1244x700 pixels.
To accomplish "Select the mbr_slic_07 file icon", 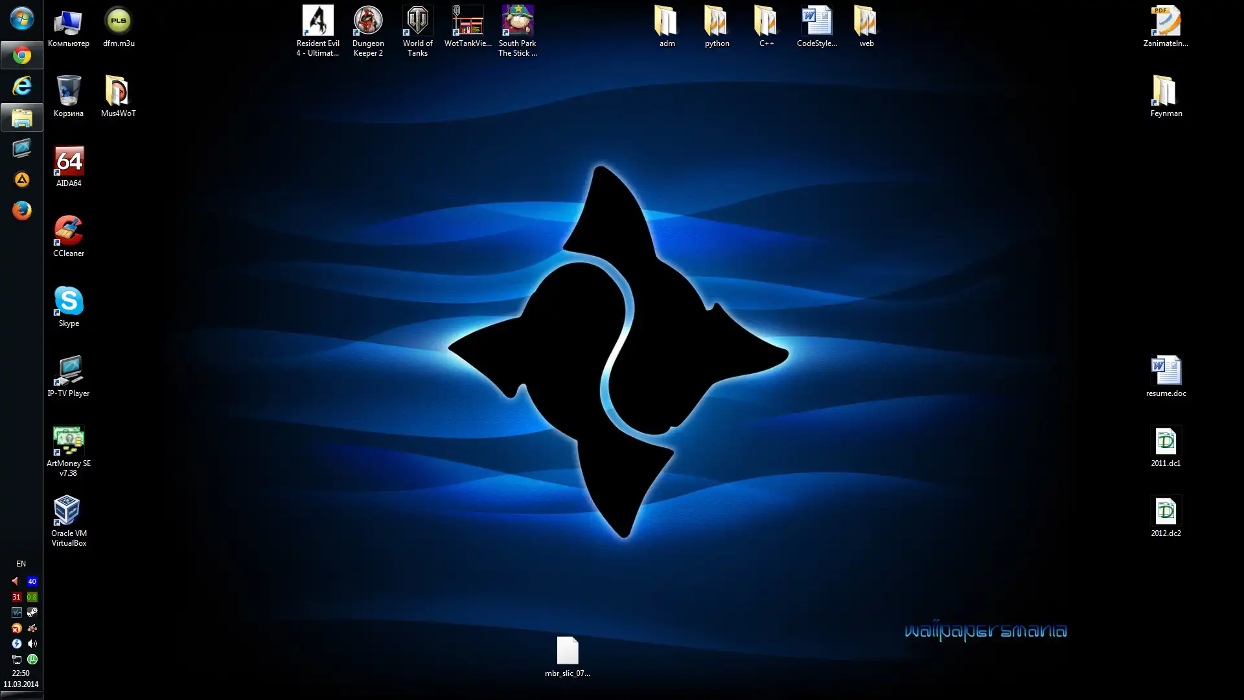I will 567,651.
